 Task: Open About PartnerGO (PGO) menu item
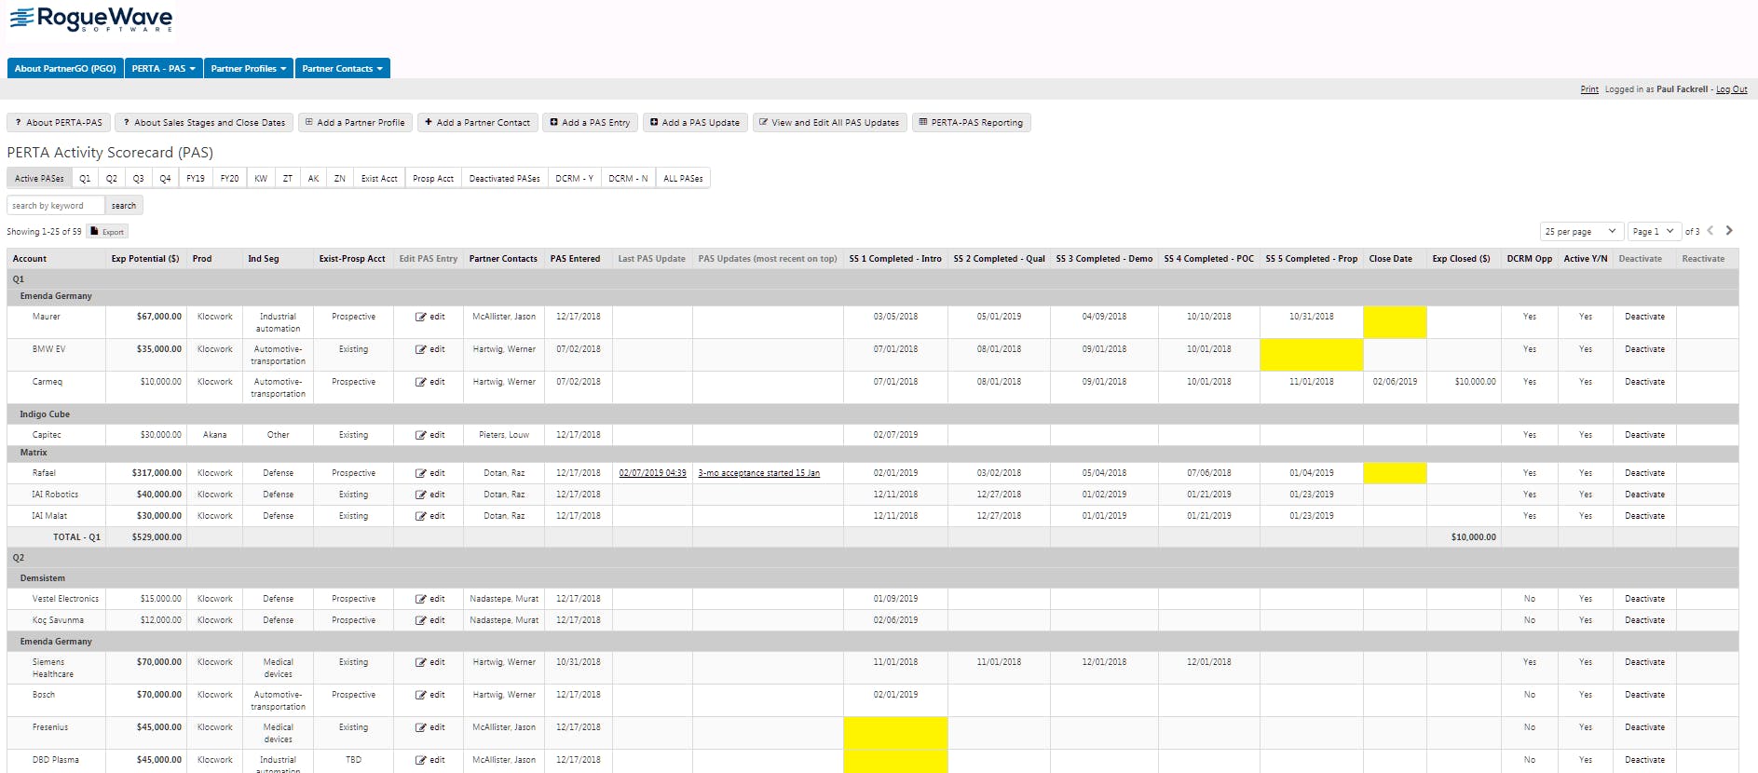pos(65,68)
